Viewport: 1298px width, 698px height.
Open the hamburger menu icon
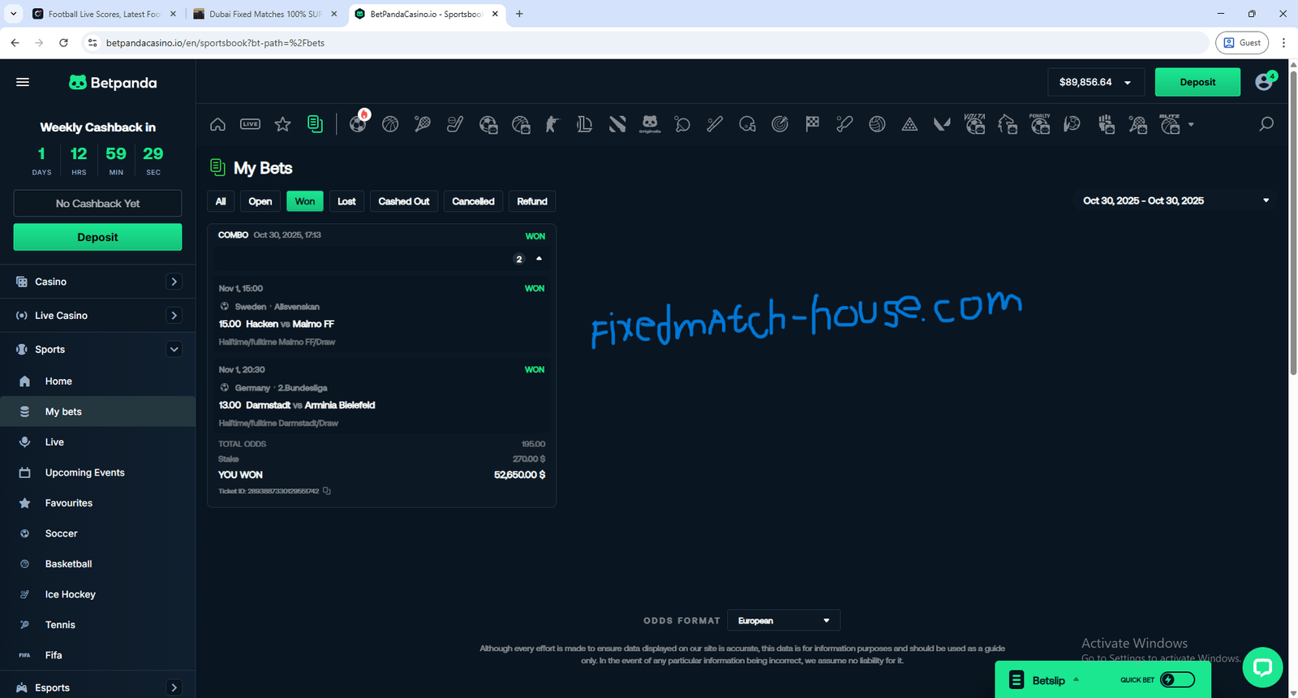click(23, 82)
